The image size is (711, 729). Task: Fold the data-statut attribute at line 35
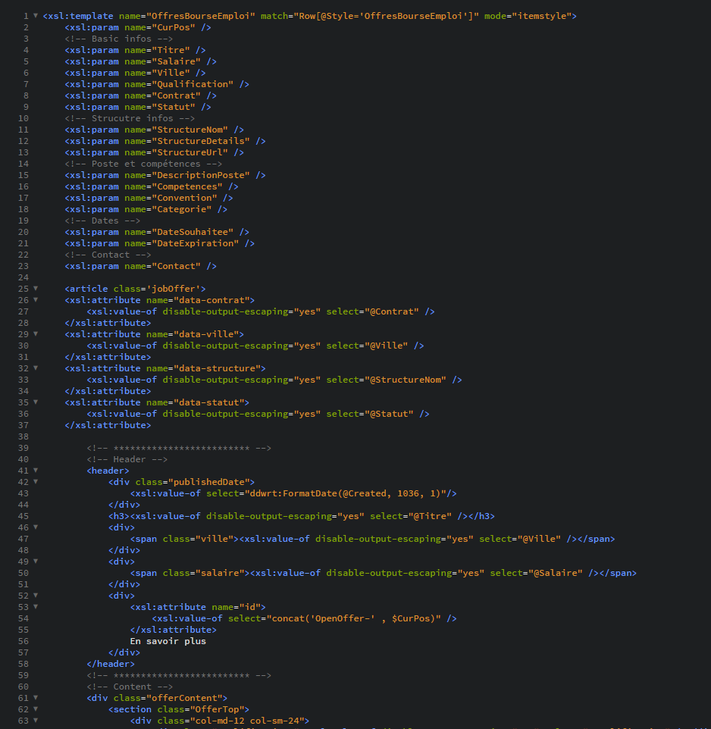tap(36, 402)
